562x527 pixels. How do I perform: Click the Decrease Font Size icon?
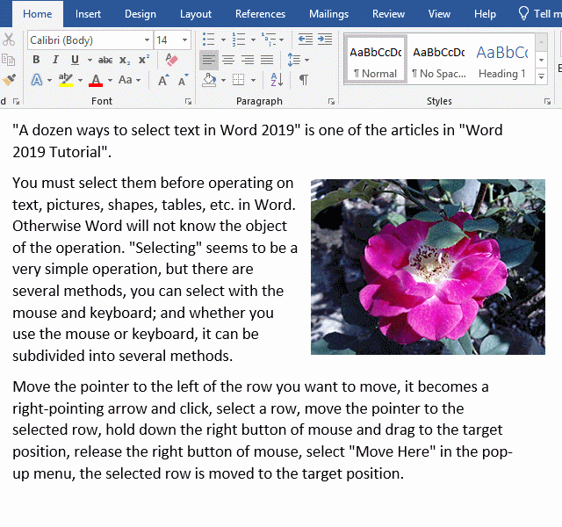click(x=184, y=80)
